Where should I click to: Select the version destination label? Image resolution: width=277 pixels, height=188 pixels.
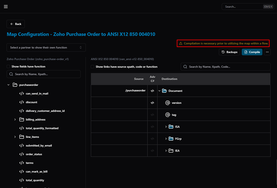pyautogui.click(x=177, y=103)
